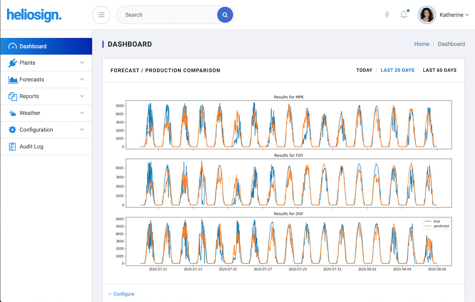475x302 pixels.
Task: Click Katherine's profile avatar
Action: coord(427,15)
